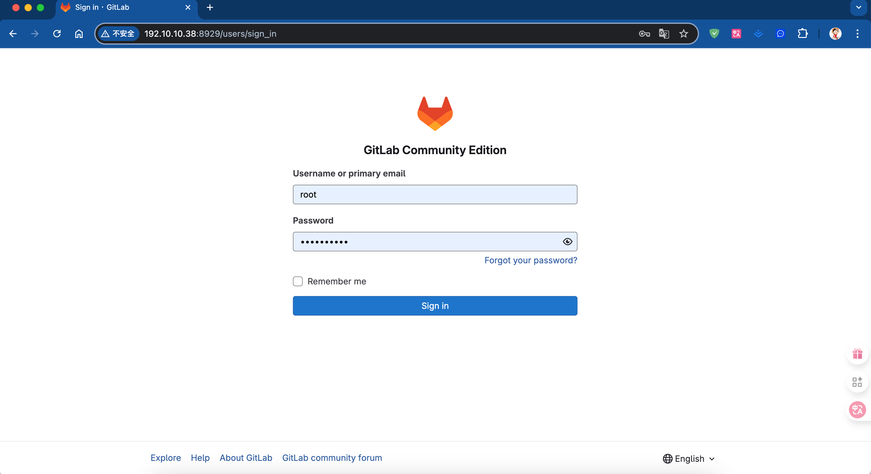Click the pink gift floating icon

(x=857, y=354)
